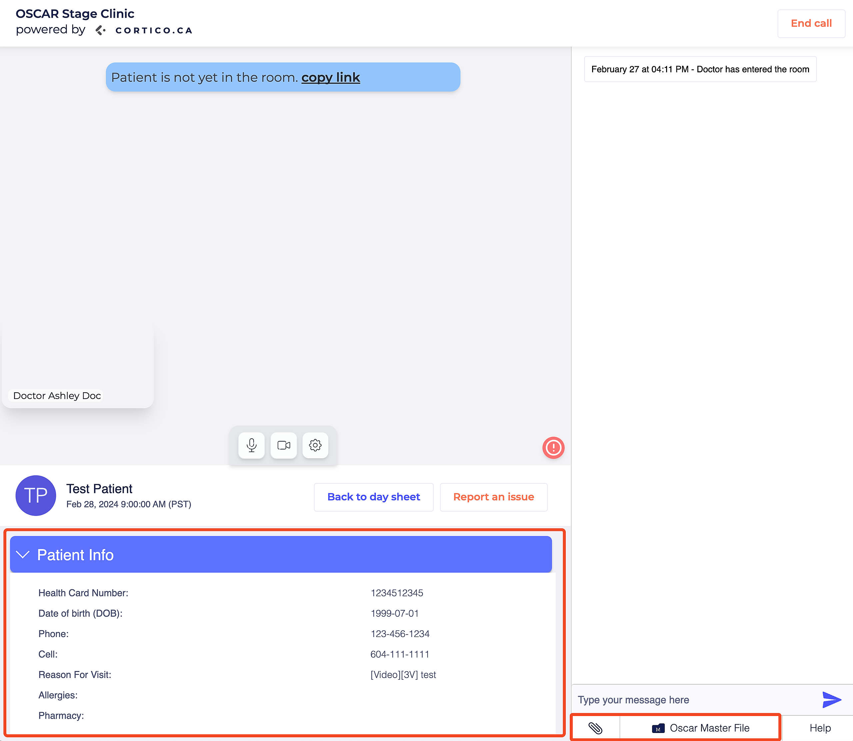Click the Help tab
Viewport: 853px width, 741px height.
pos(820,728)
